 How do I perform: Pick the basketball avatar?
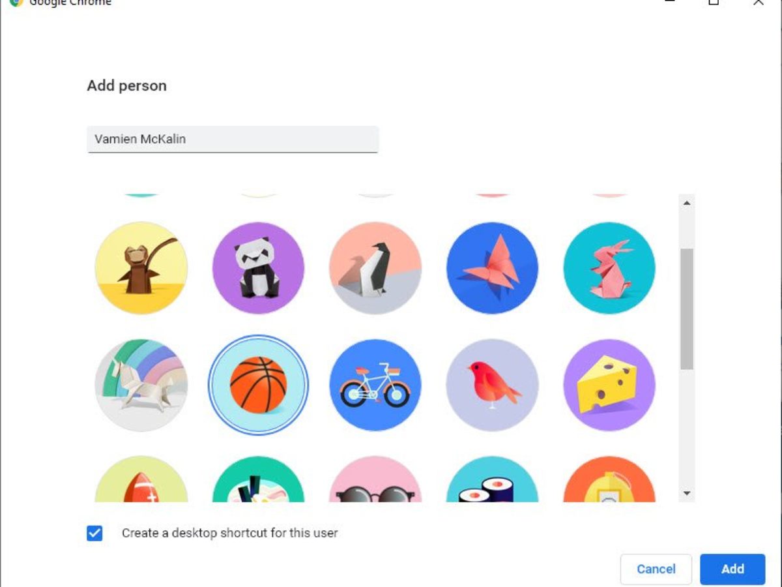pos(258,385)
